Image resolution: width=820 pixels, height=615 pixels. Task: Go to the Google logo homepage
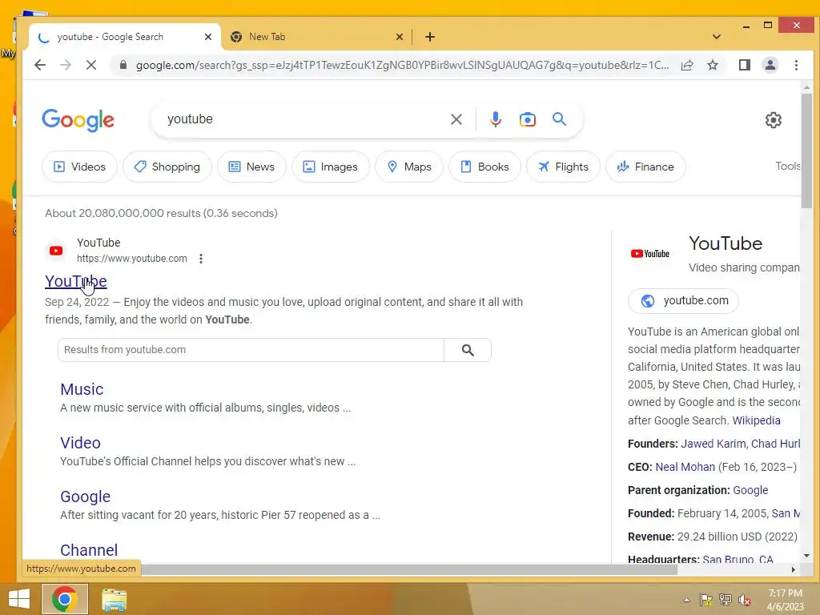coord(78,120)
